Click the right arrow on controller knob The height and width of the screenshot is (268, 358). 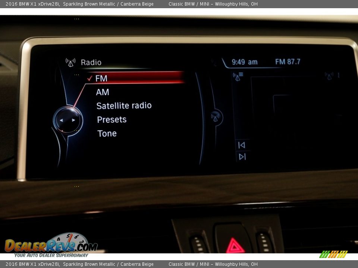pyautogui.click(x=73, y=120)
